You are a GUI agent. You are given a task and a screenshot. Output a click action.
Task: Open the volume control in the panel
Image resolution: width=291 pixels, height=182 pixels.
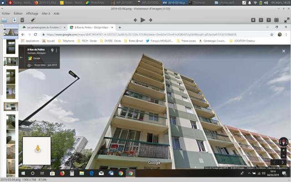[x=266, y=3]
